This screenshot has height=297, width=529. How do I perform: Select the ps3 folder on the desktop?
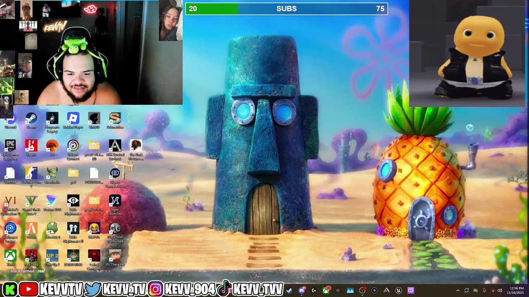click(73, 176)
